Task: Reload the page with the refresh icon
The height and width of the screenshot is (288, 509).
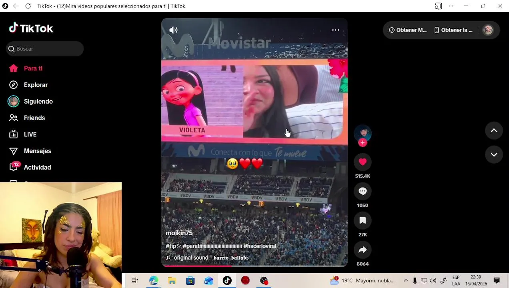Action: pos(28,6)
